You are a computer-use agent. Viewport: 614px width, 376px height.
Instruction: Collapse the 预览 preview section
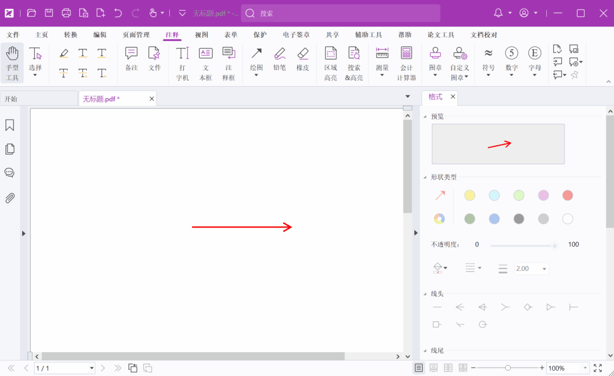click(425, 116)
